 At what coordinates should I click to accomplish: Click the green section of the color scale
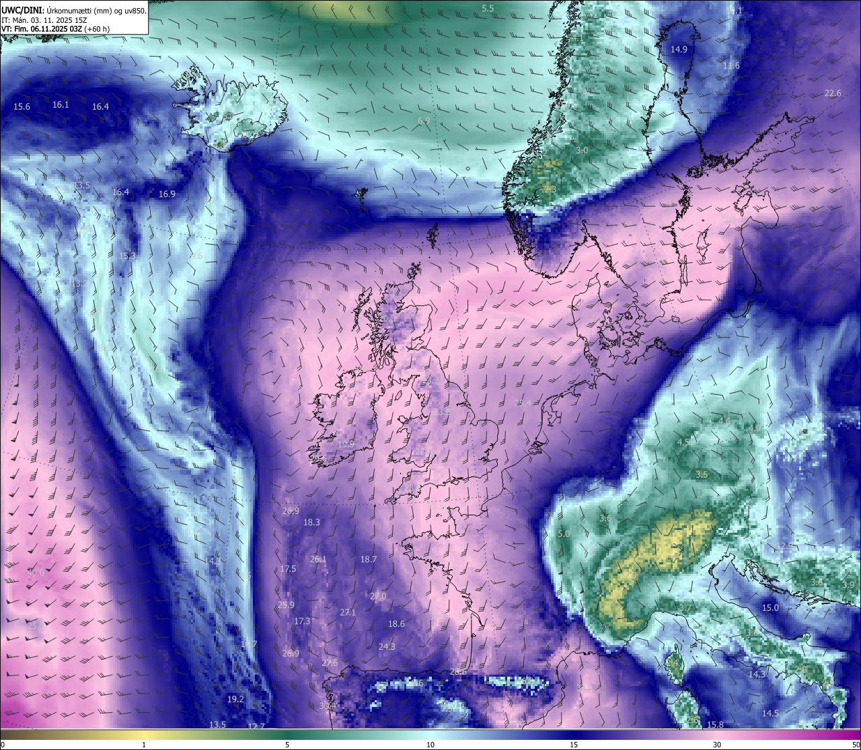(287, 734)
